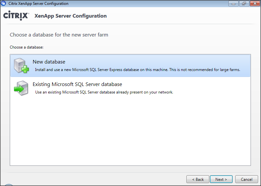This screenshot has height=186, width=261.
Task: Click the New database server icon
Action: tap(22, 65)
